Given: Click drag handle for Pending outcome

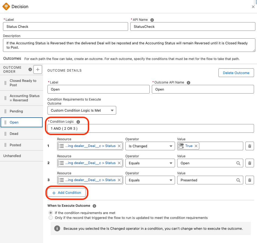Looking at the screenshot, I should 5,111.
